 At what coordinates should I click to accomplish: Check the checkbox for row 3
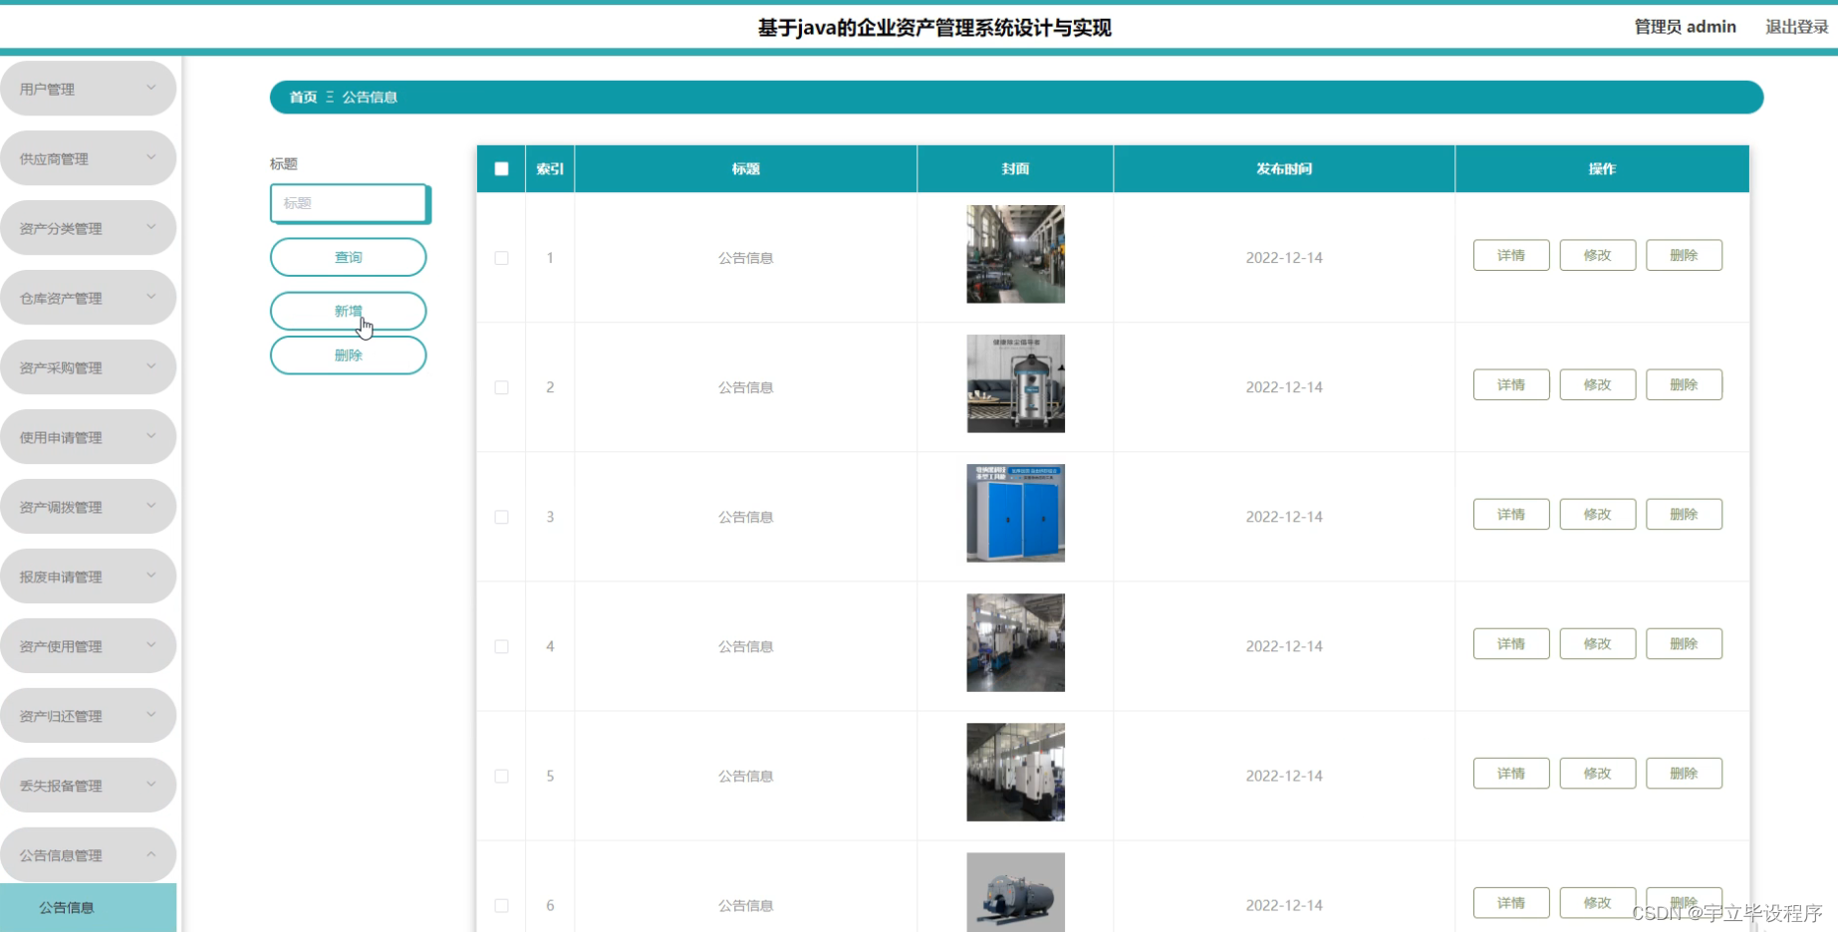501,517
